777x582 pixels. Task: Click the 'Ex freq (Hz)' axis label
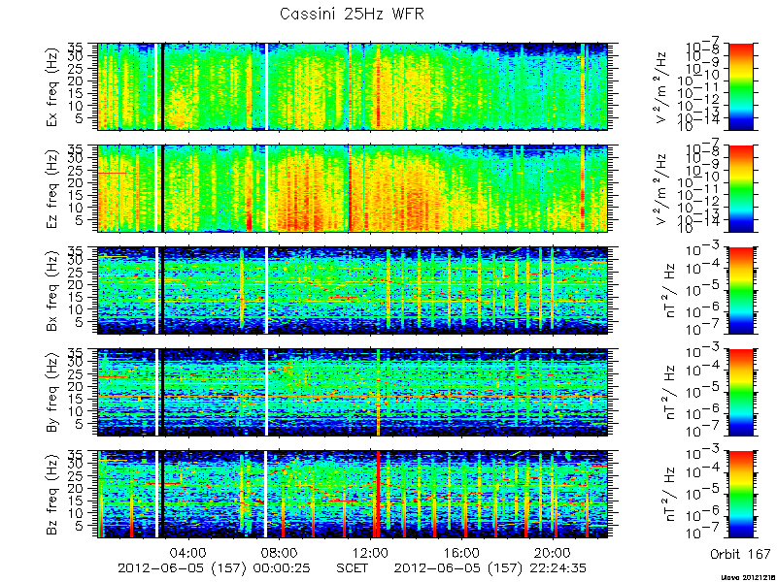pos(53,87)
